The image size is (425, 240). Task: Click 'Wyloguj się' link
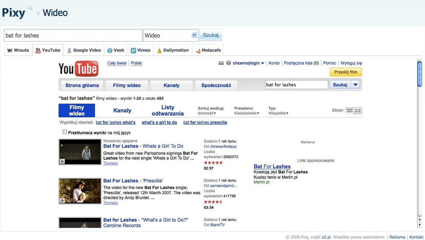351,63
